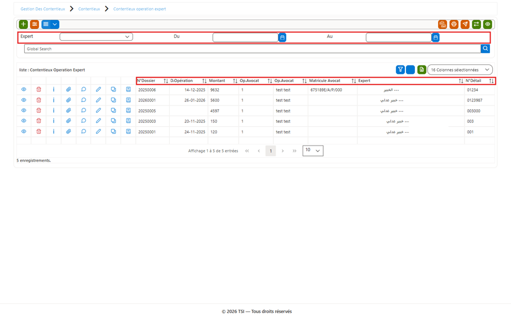Image resolution: width=511 pixels, height=318 pixels.
Task: Export list with green spreadsheet icon
Action: click(x=422, y=69)
